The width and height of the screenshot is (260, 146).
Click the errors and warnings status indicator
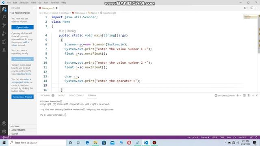[x=7, y=137]
